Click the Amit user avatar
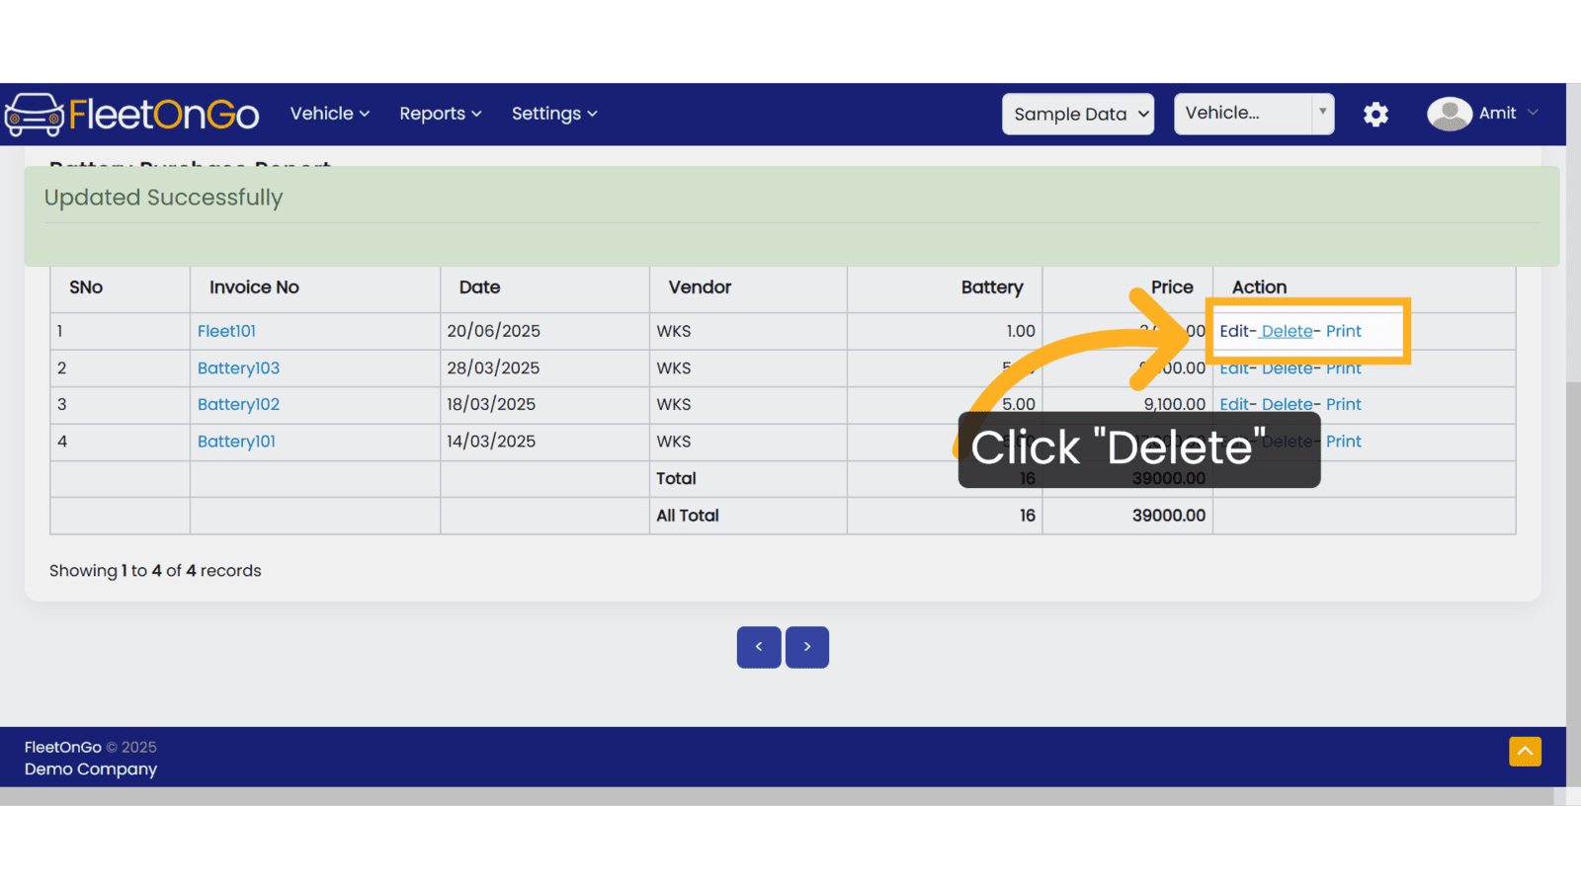The width and height of the screenshot is (1581, 889). click(1449, 114)
